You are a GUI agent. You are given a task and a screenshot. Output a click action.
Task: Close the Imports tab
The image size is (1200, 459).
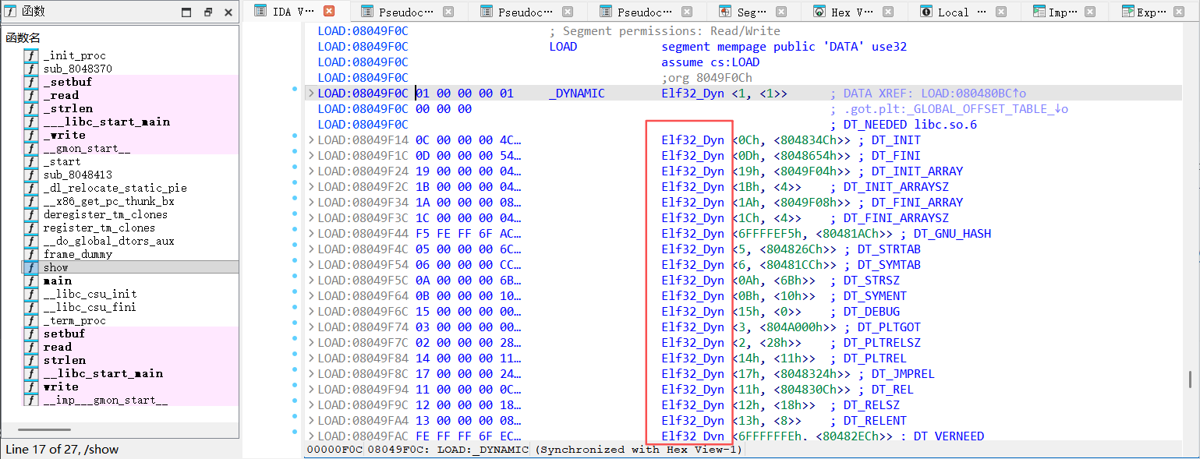[x=1090, y=12]
